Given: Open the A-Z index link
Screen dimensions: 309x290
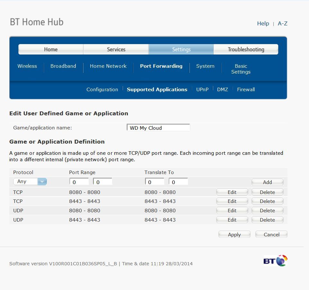Looking at the screenshot, I should [282, 23].
